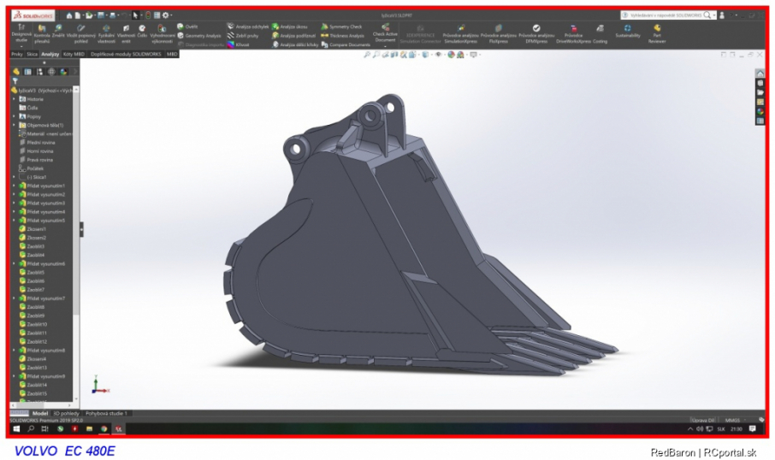Open Fyzikální vlastnosti mass properties
The width and height of the screenshot is (775, 460).
106,33
